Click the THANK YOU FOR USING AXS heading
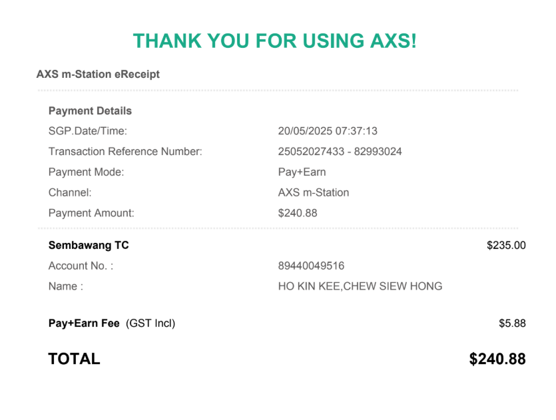 pos(275,41)
